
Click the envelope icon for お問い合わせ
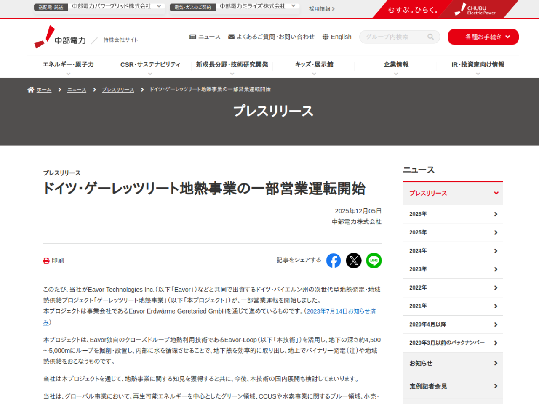tap(231, 37)
